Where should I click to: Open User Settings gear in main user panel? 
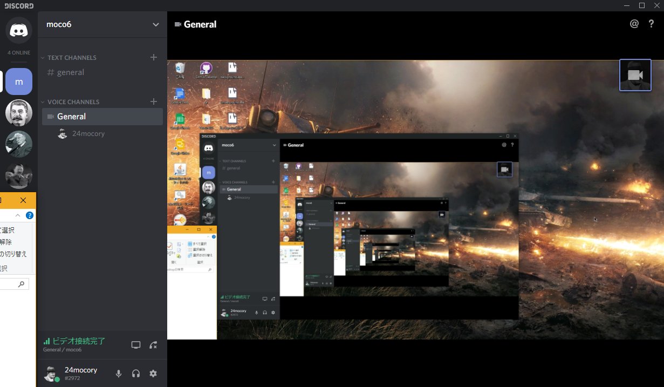pos(153,374)
